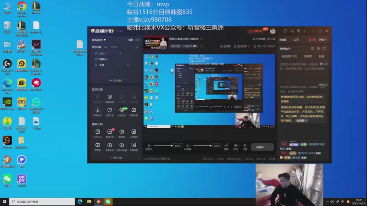Edit the live stream title pencil icon
This screenshot has height=206, width=367.
(202, 39)
